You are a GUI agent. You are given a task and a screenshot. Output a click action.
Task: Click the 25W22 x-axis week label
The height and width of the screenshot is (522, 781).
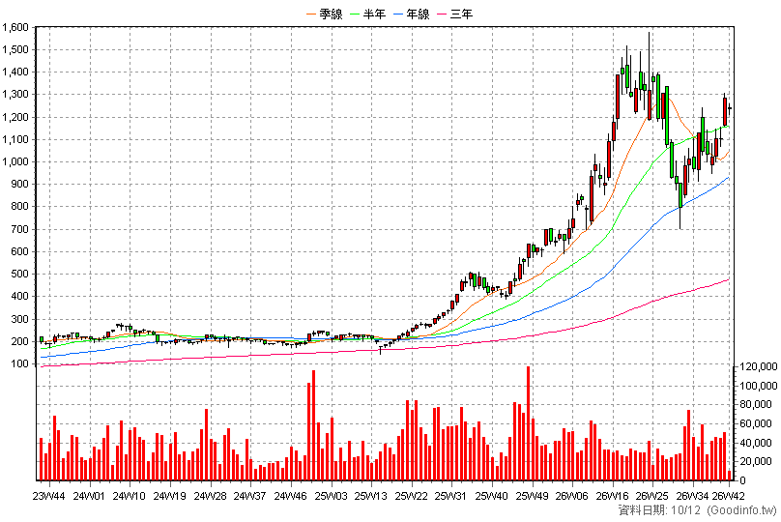tap(411, 496)
